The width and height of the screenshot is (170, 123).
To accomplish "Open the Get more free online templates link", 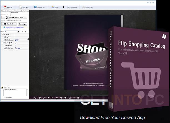I will (x=15, y=27).
